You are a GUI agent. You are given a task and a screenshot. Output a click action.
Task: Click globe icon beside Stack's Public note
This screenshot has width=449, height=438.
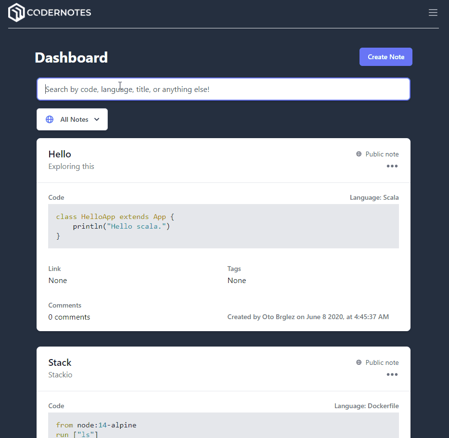(359, 362)
